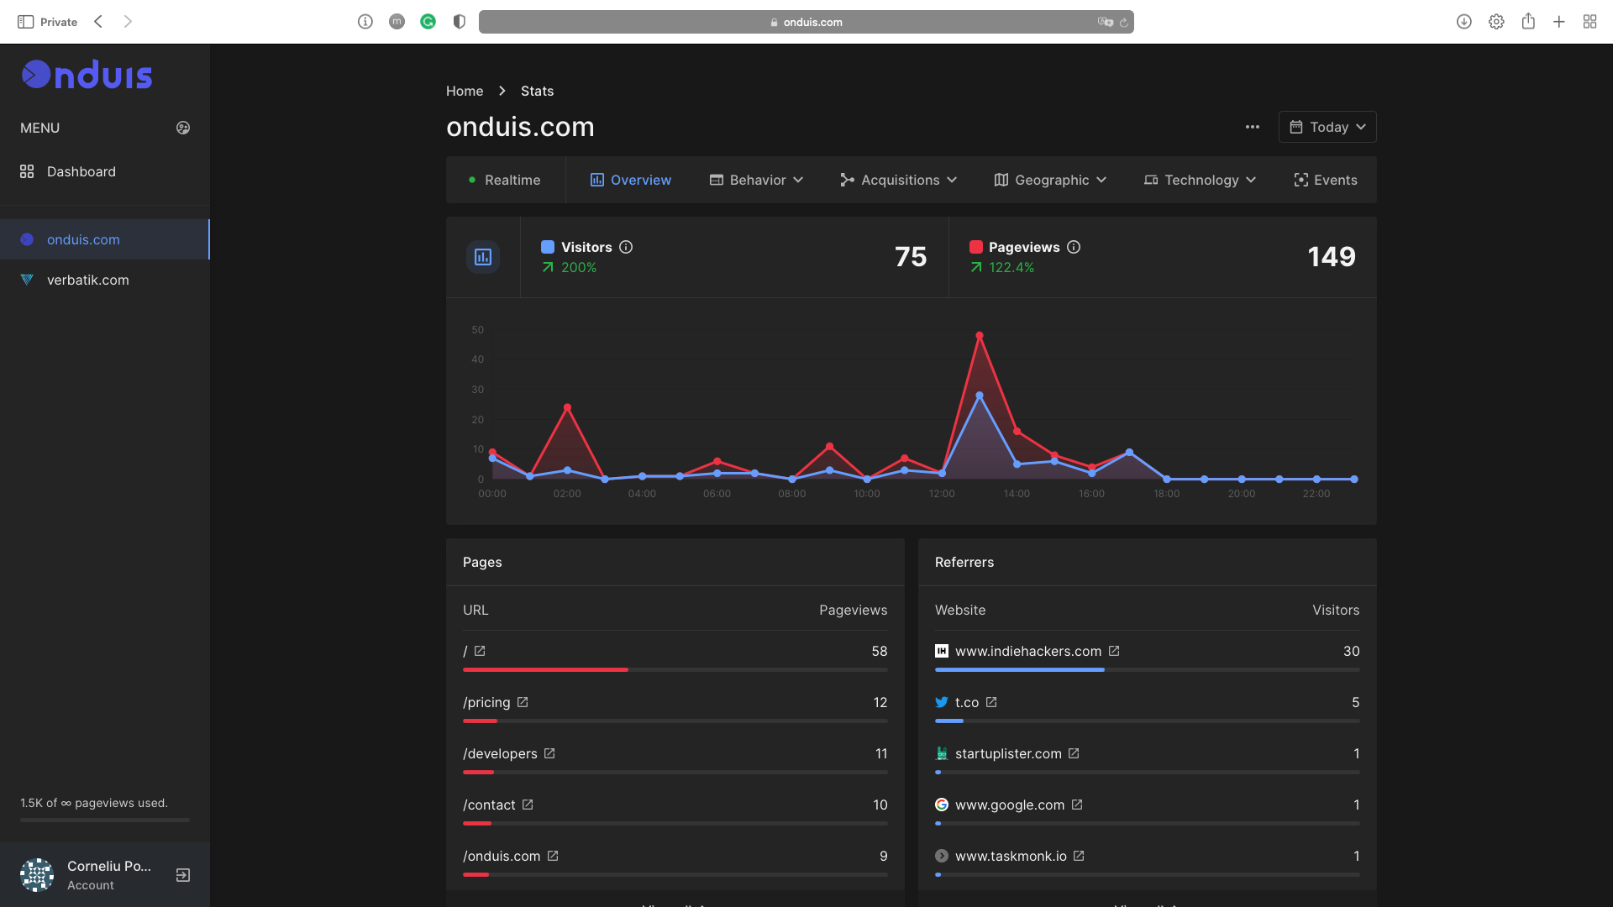Open the /contact external link icon
The height and width of the screenshot is (907, 1613).
tap(528, 805)
